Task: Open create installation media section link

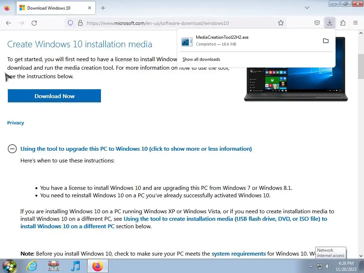Action: point(173,223)
